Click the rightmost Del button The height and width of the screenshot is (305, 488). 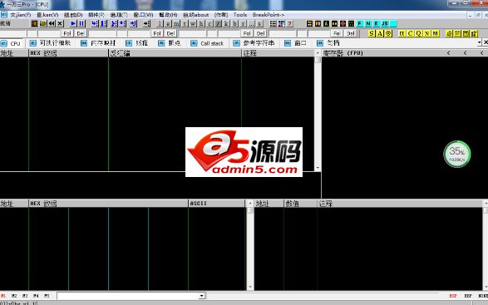[x=351, y=33]
